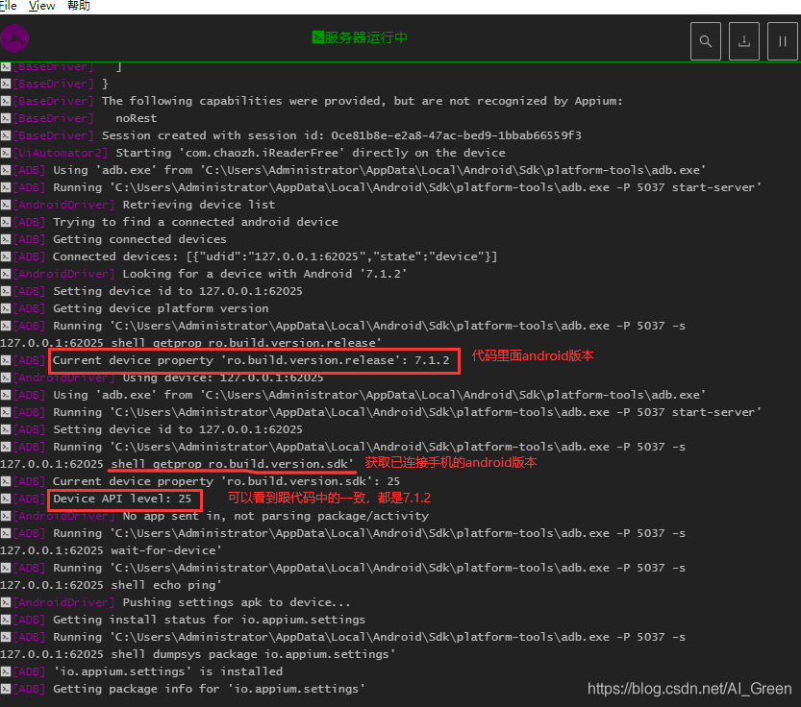801x707 pixels.
Task: Select line 'Trying to find a connected android device'
Action: coord(195,222)
